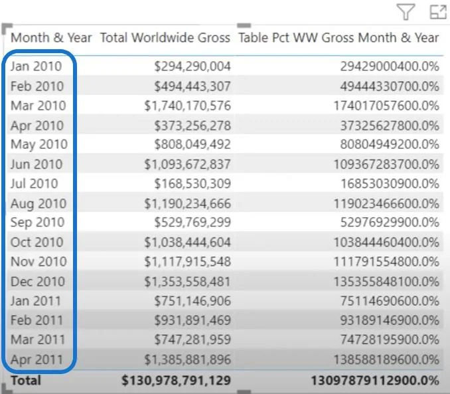
Task: Click gross value $1,038,444,604
Action: pyautogui.click(x=187, y=242)
